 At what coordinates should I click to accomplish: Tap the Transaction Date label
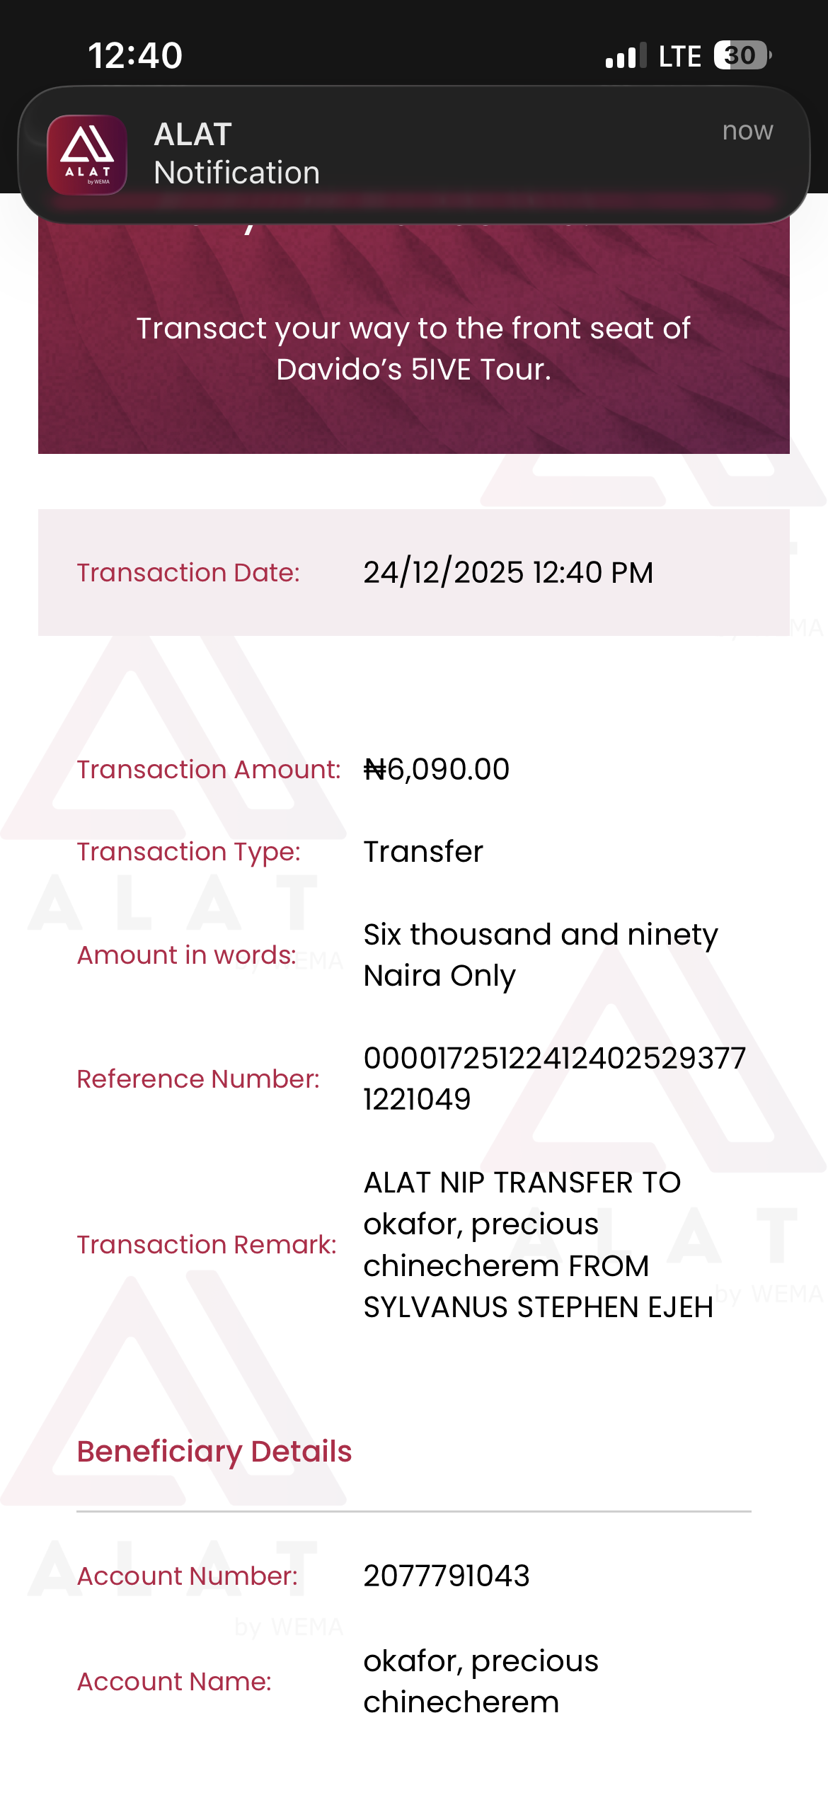tap(188, 572)
